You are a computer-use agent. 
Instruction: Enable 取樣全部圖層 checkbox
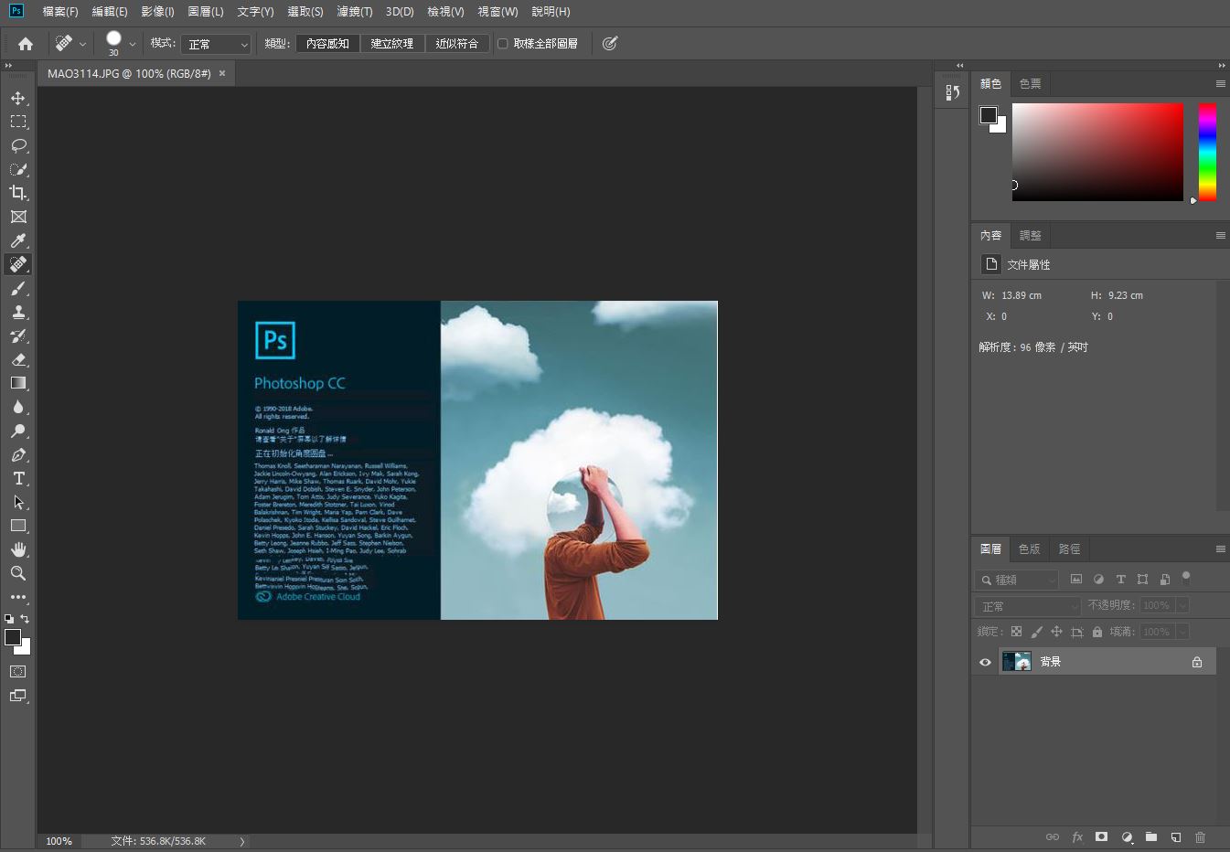point(503,43)
